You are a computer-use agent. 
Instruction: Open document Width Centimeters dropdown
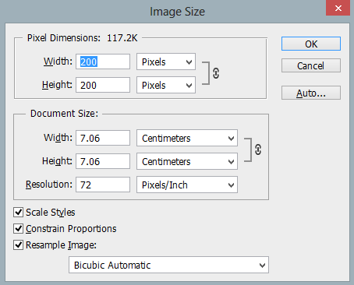pyautogui.click(x=187, y=138)
